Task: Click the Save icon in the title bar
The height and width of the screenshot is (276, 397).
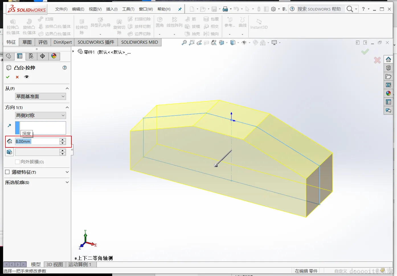Action: pos(214,9)
